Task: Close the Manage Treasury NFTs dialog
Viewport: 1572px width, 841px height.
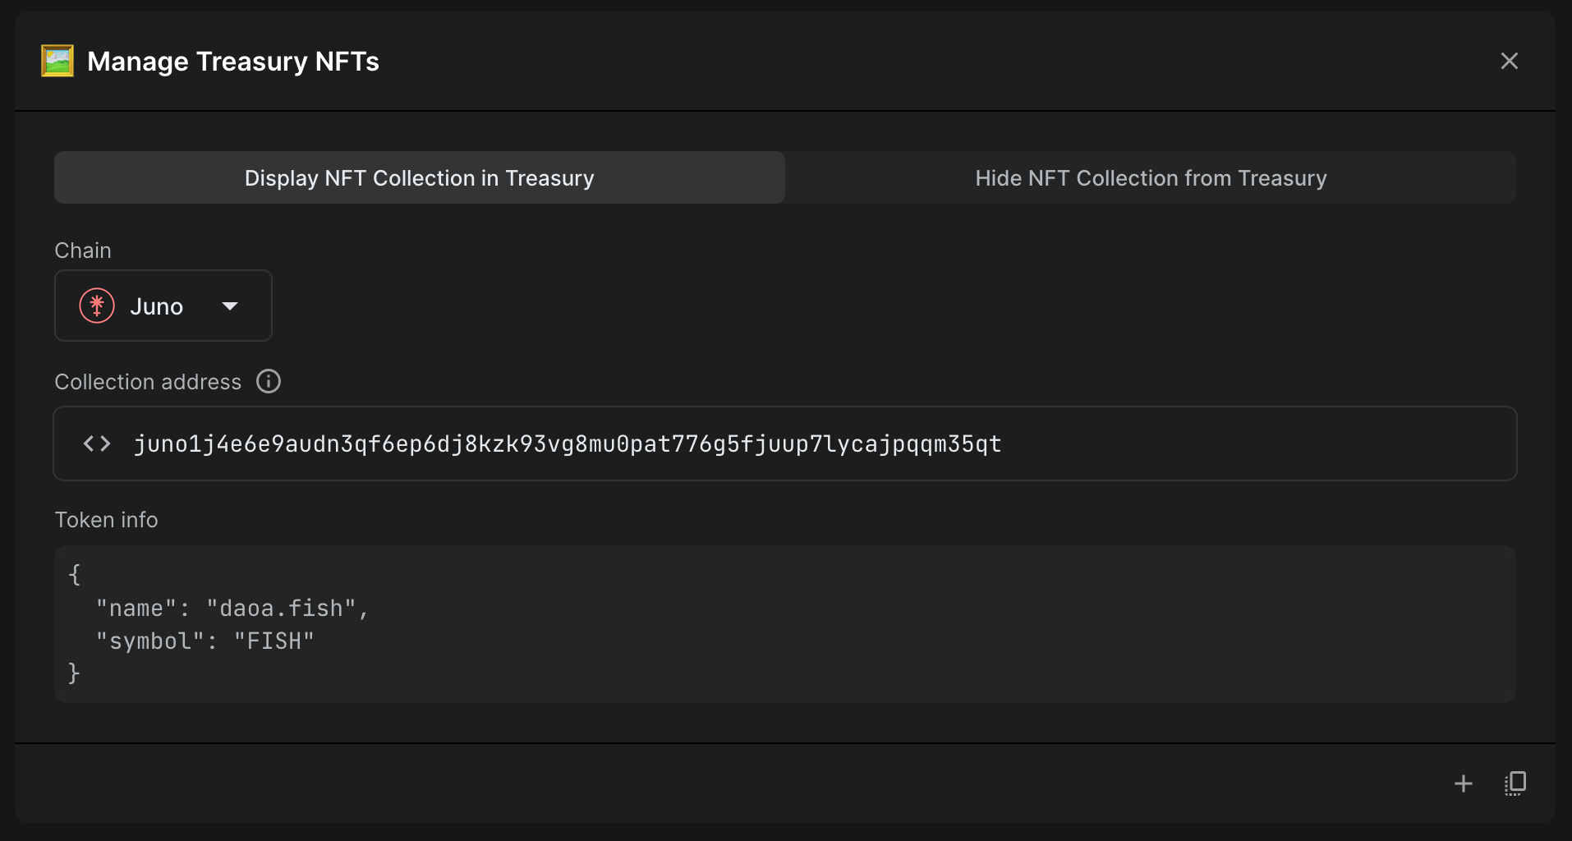Action: point(1509,61)
